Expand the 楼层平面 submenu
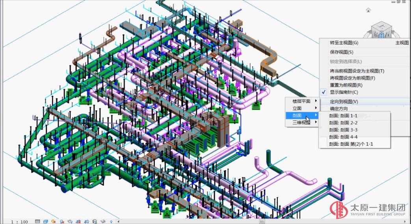This screenshot has width=411, height=224. [x=301, y=101]
